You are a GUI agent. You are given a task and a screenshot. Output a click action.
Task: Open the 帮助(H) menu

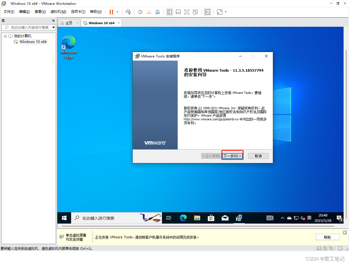(x=96, y=12)
